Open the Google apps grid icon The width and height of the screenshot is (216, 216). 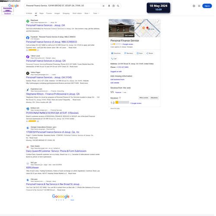click(x=199, y=6)
